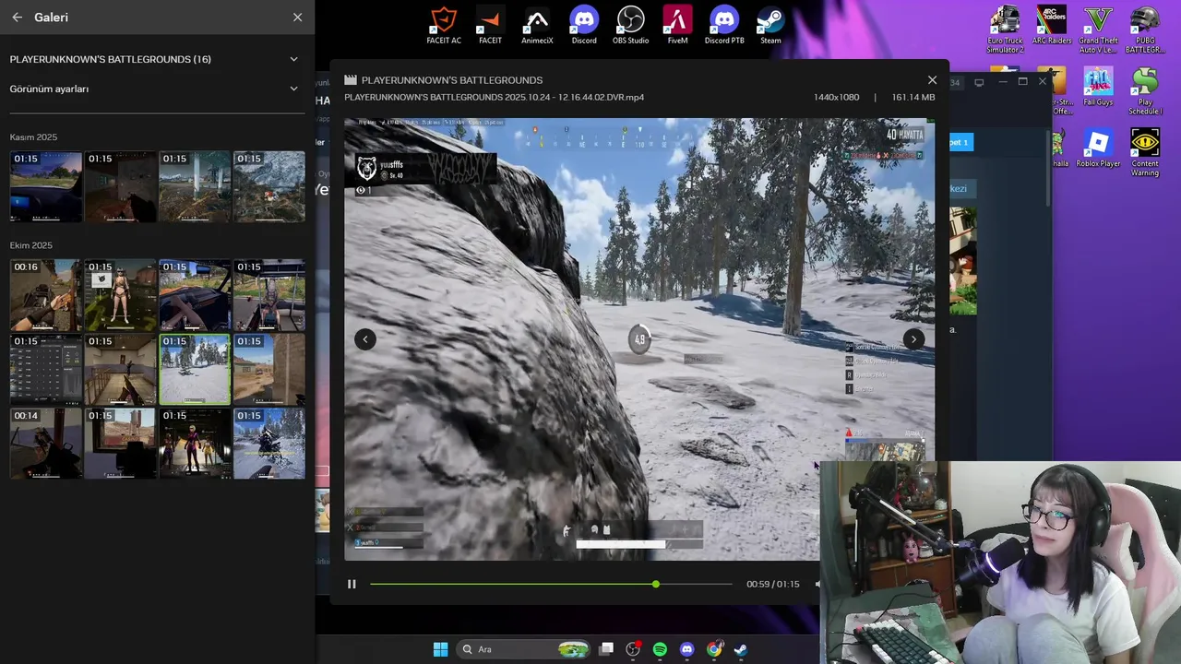This screenshot has width=1181, height=664.
Task: Click Steam window Big Picture monitor icon
Action: pyautogui.click(x=979, y=82)
